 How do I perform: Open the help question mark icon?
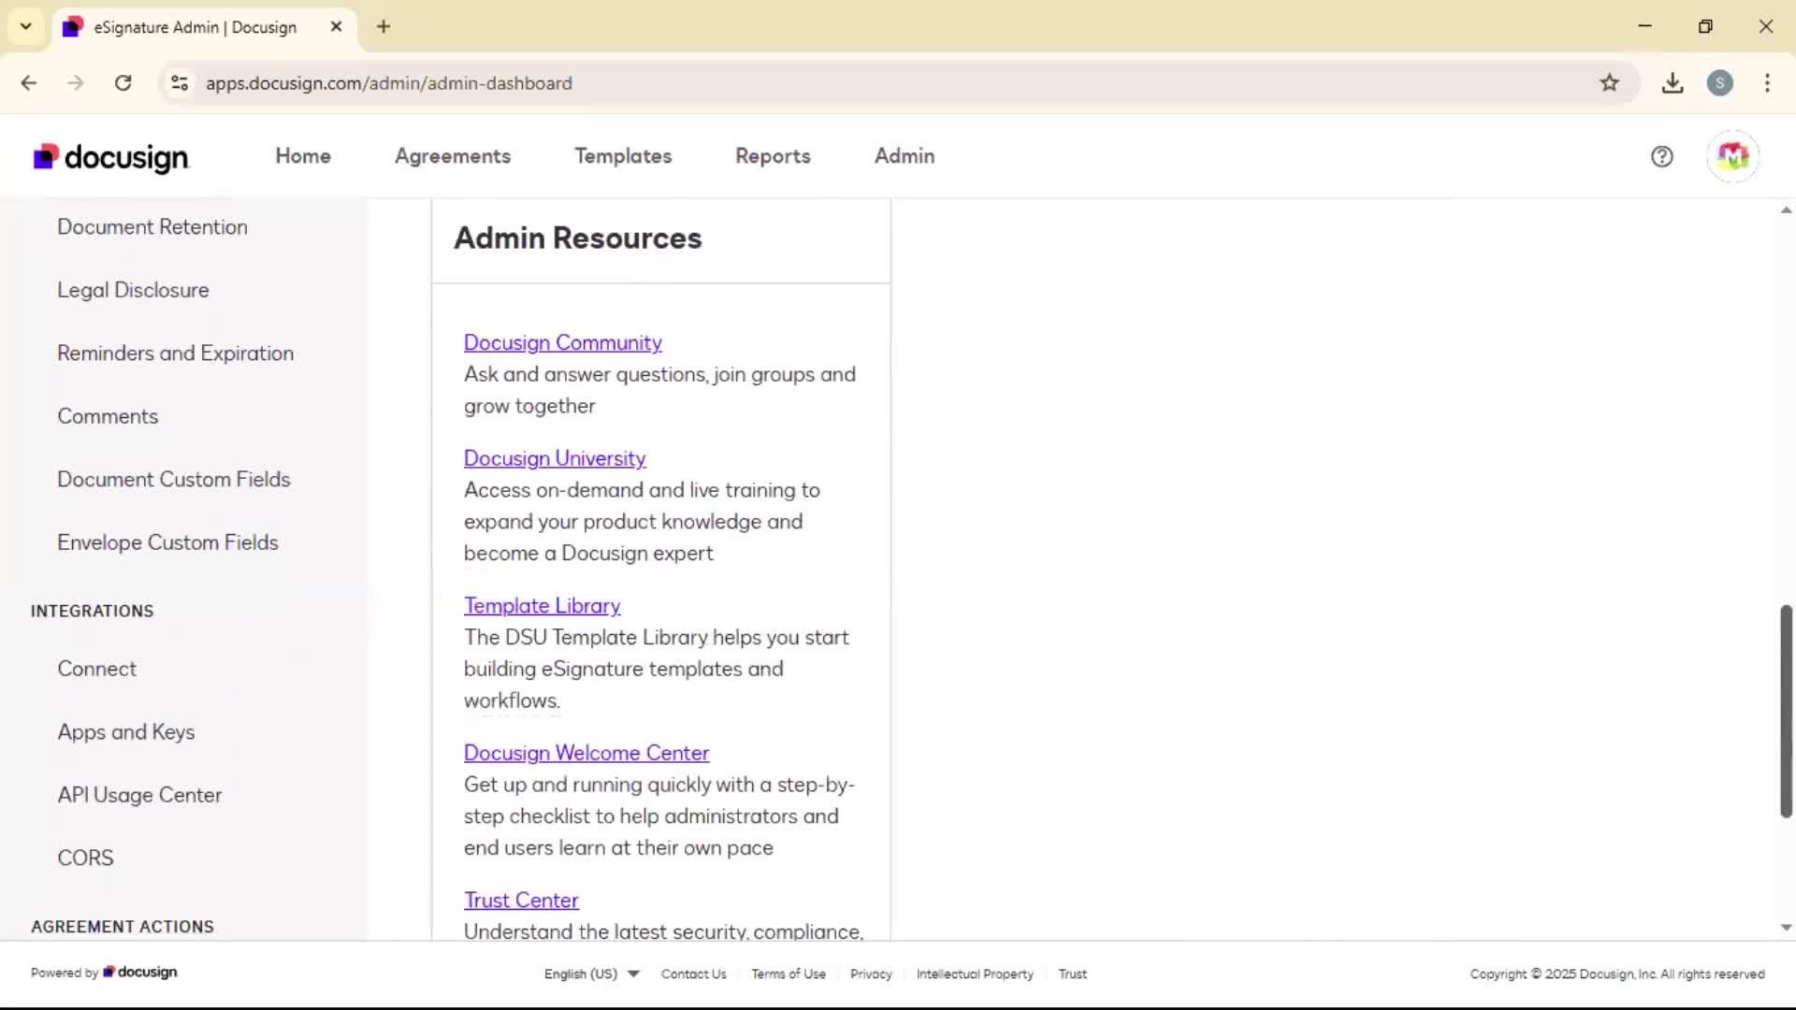coord(1661,156)
